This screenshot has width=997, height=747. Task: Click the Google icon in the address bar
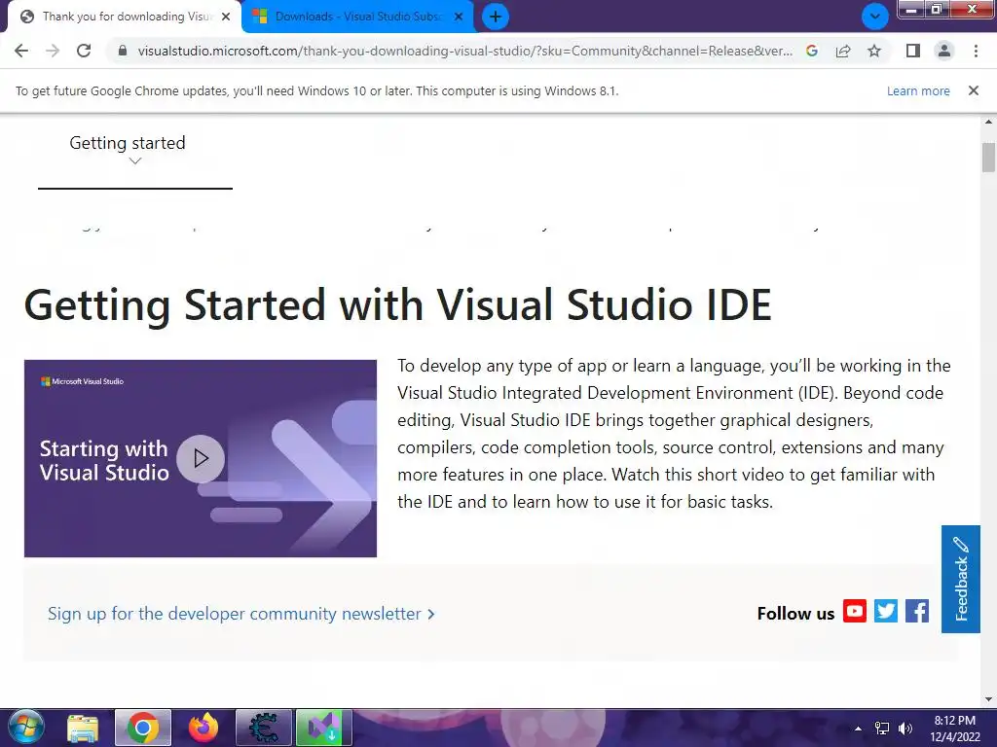[x=812, y=51]
